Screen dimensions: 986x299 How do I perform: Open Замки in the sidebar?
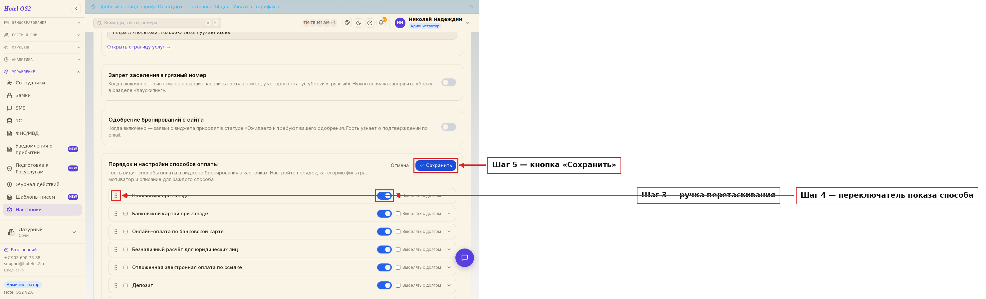[42, 95]
